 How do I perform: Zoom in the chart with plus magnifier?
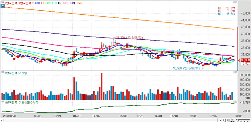point(229,120)
